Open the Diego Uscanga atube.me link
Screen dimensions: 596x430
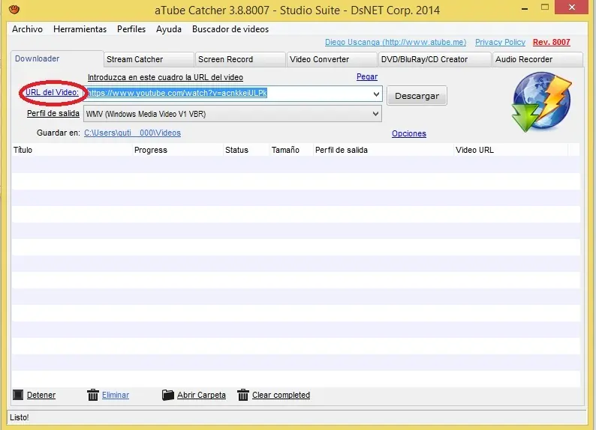(x=396, y=42)
